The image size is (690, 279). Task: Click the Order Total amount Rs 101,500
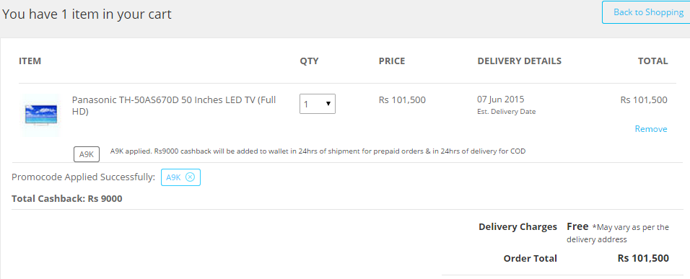point(643,258)
